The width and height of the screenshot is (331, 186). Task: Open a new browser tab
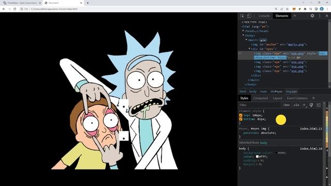click(87, 3)
